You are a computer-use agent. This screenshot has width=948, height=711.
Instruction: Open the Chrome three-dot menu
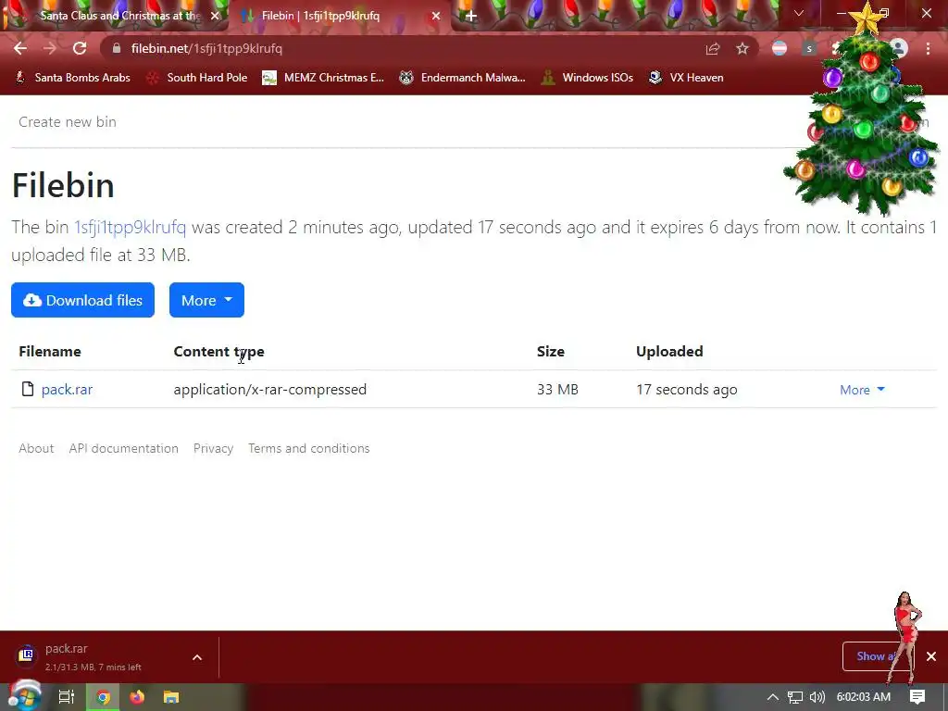928,48
